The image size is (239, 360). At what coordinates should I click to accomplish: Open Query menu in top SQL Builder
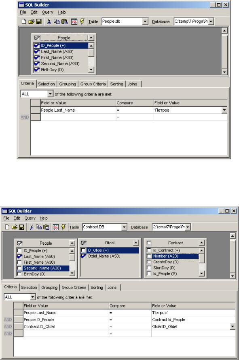click(x=47, y=12)
